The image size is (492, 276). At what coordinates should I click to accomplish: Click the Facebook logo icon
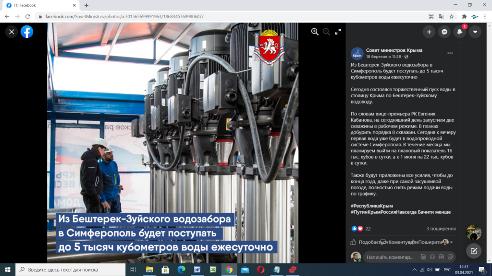[27, 32]
